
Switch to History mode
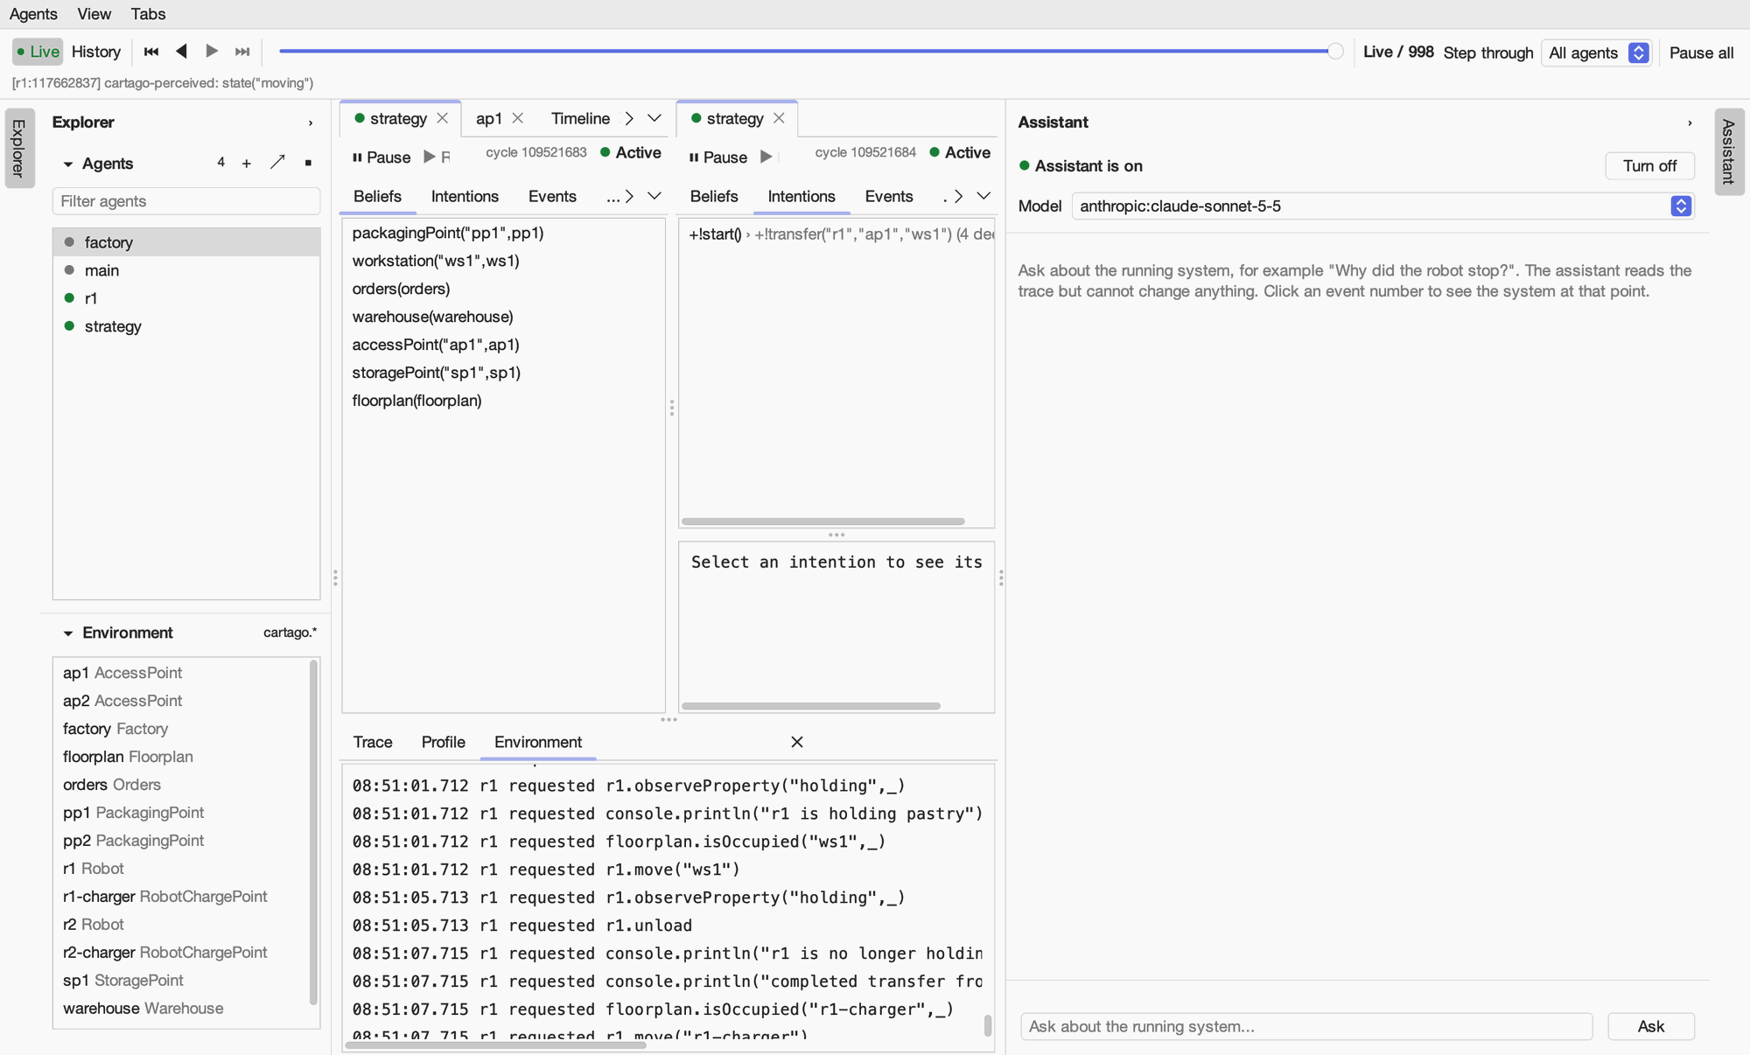point(95,52)
